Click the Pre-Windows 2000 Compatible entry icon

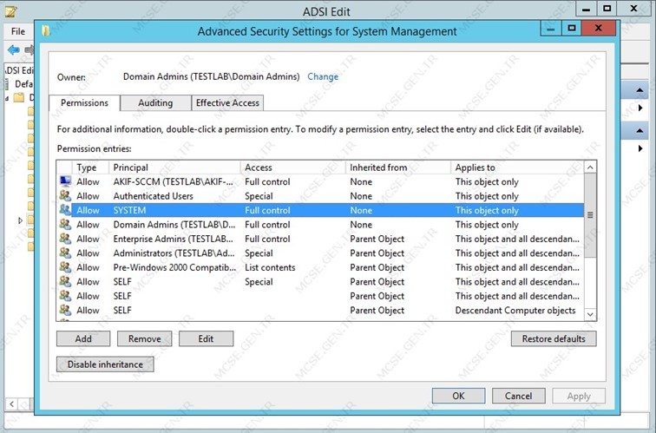tap(65, 267)
